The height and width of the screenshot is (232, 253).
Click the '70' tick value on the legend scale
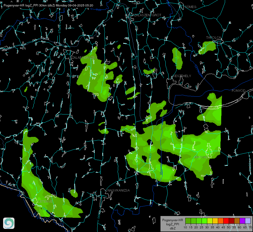tap(250, 227)
